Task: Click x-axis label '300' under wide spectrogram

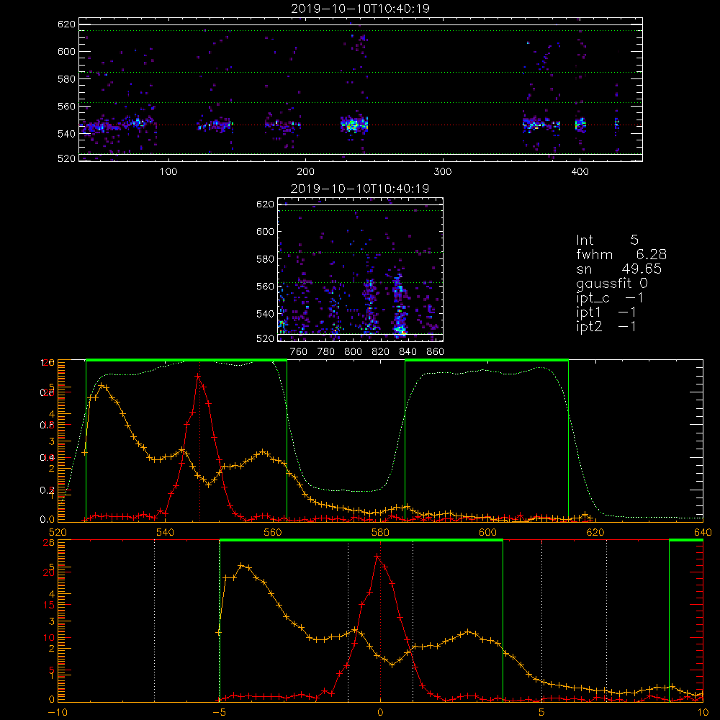Action: pyautogui.click(x=443, y=172)
